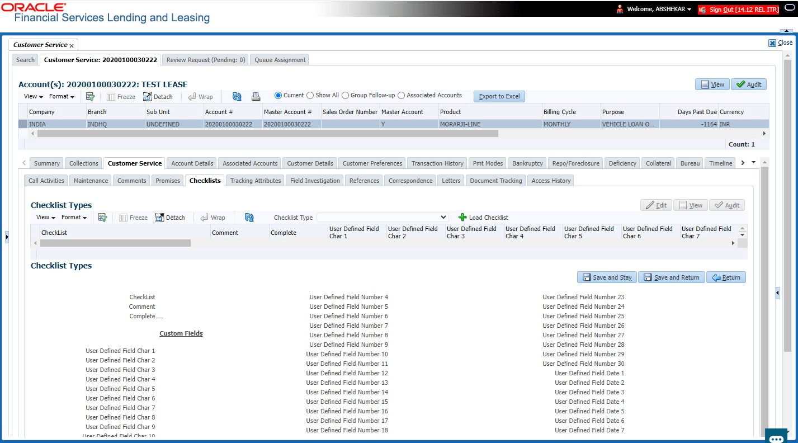The image size is (798, 443).
Task: Open the Welcome, ABSHEKAR user menu
Action: point(659,10)
